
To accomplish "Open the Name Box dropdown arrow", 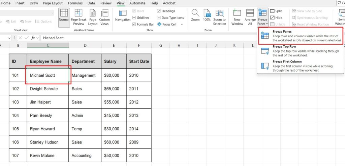I will 9,38.
